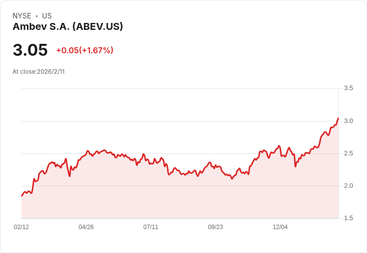Click the 1.5 price axis label
This screenshot has width=367, height=253.
(348, 218)
